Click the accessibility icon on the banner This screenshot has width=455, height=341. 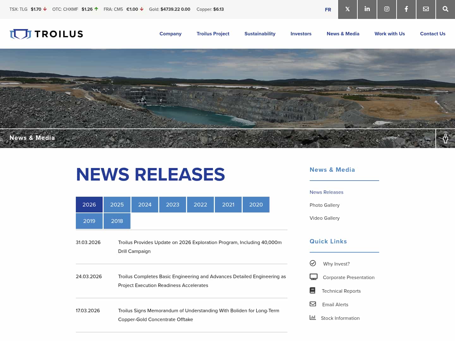(445, 138)
